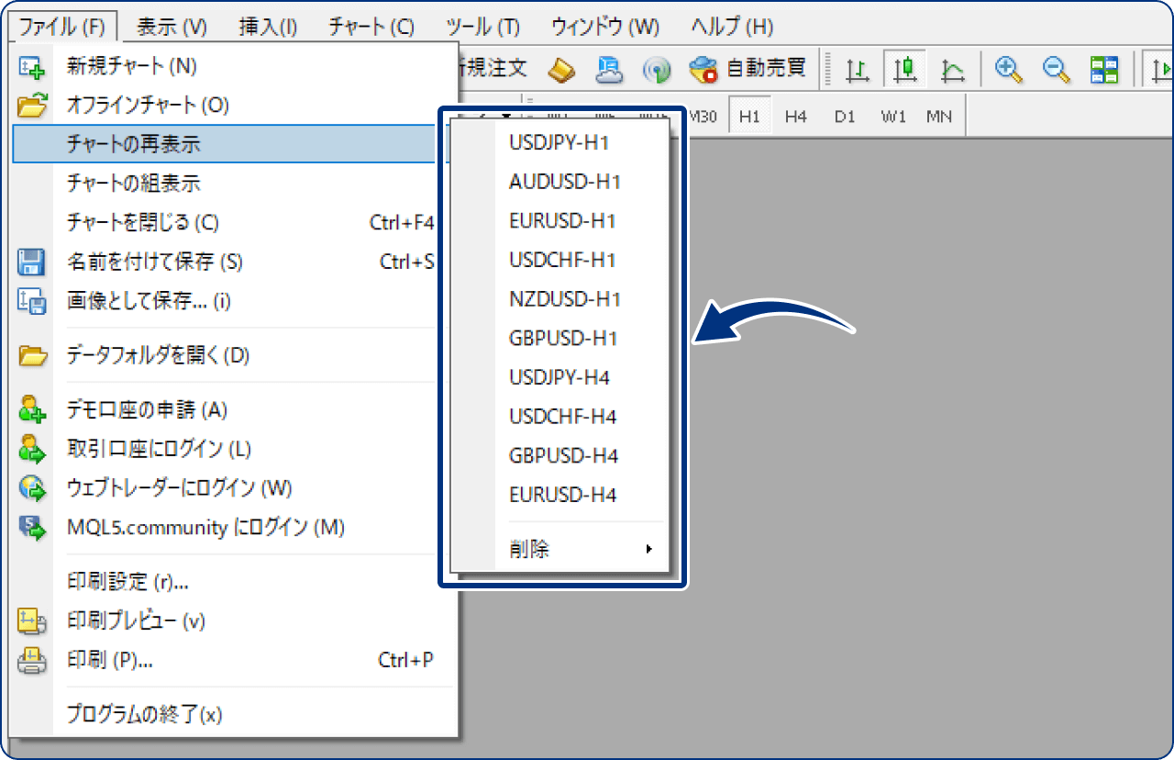Open the MetaEditor yellow book icon
Image resolution: width=1174 pixels, height=760 pixels.
click(561, 69)
